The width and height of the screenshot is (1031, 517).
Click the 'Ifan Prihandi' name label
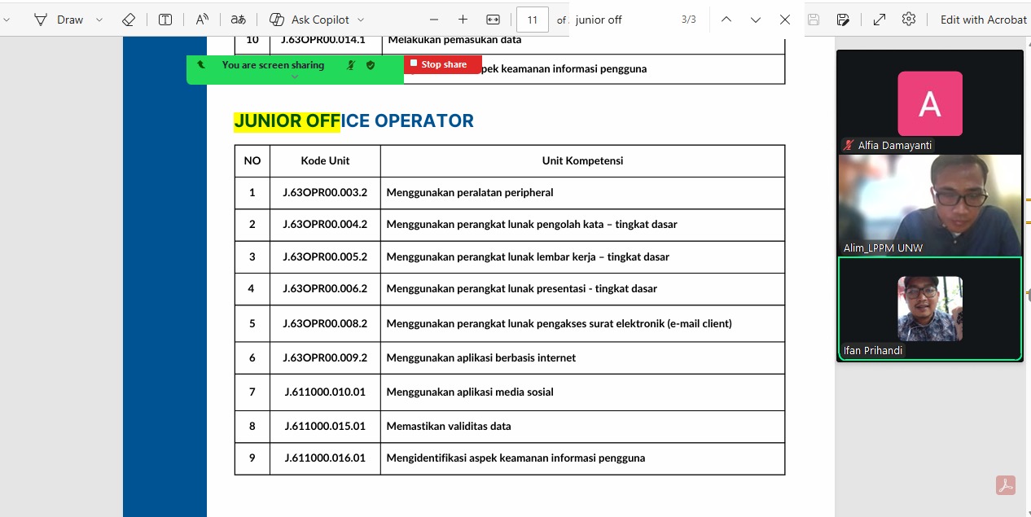pyautogui.click(x=873, y=351)
